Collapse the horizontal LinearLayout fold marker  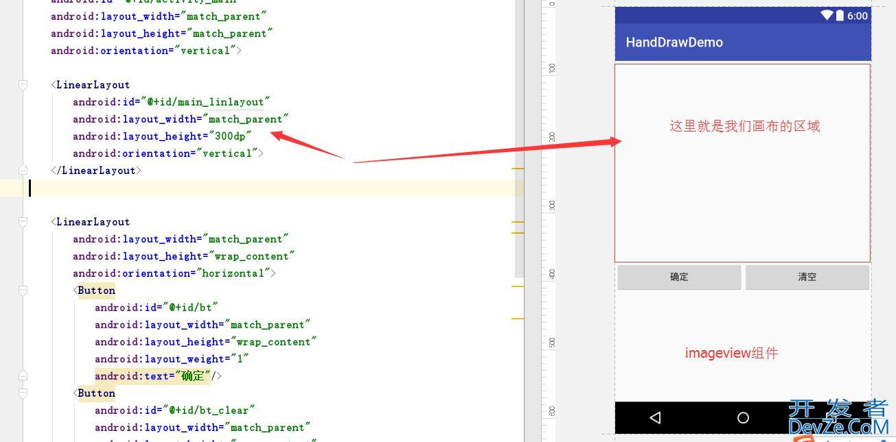pyautogui.click(x=23, y=222)
